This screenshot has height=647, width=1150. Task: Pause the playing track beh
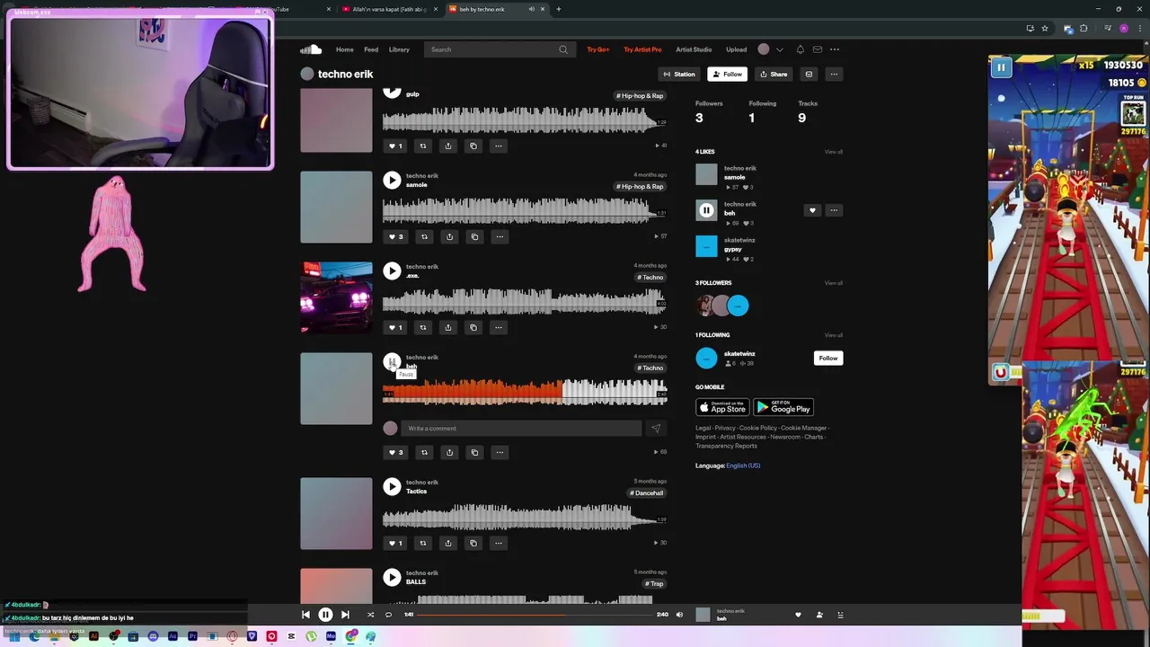(x=392, y=361)
